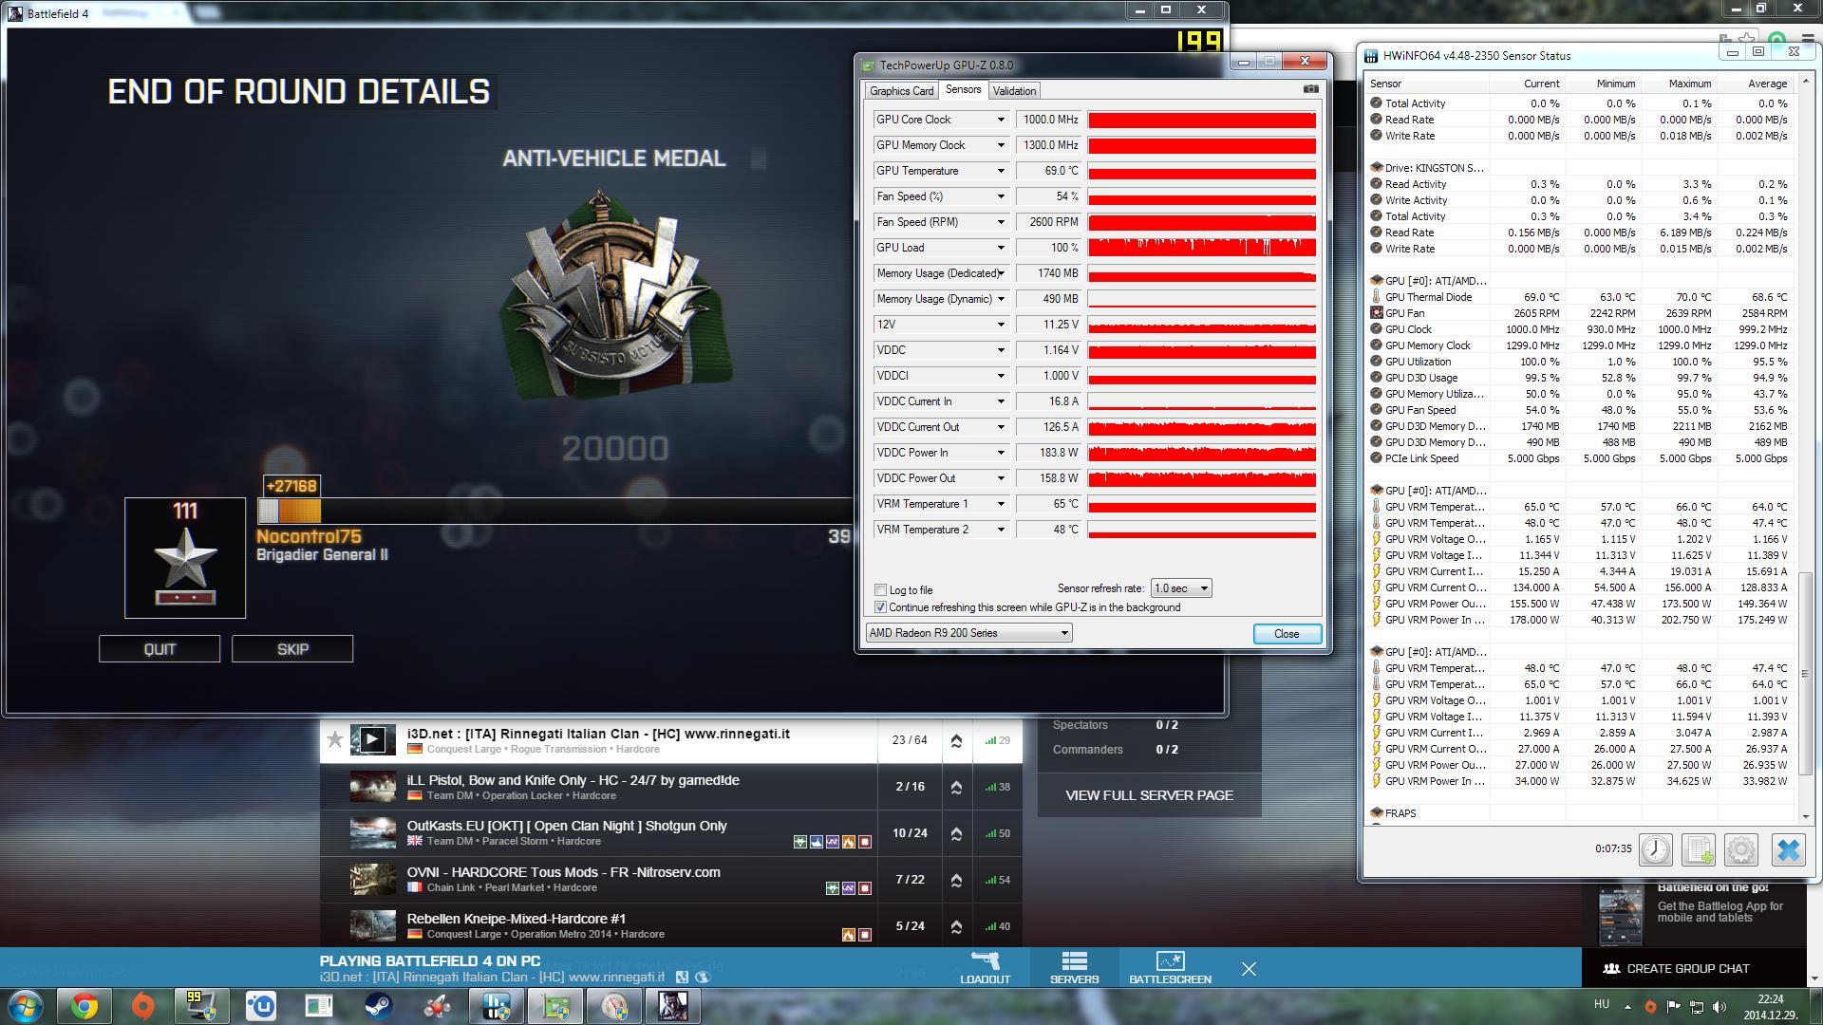Switch to Graphics Card tab

[901, 91]
